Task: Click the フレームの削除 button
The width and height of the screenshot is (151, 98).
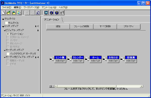Action: pyautogui.click(x=82, y=27)
